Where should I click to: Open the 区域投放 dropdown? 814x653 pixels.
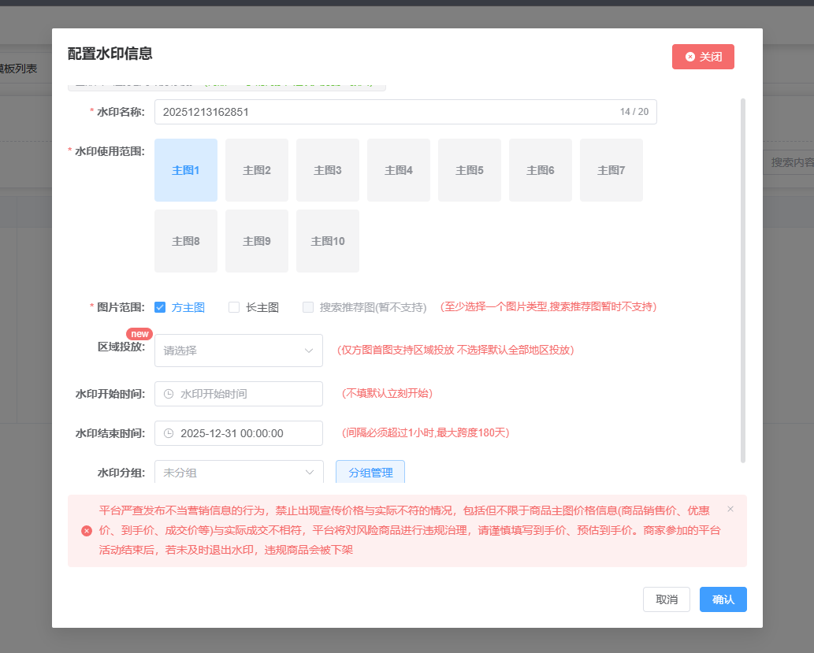[x=239, y=351]
